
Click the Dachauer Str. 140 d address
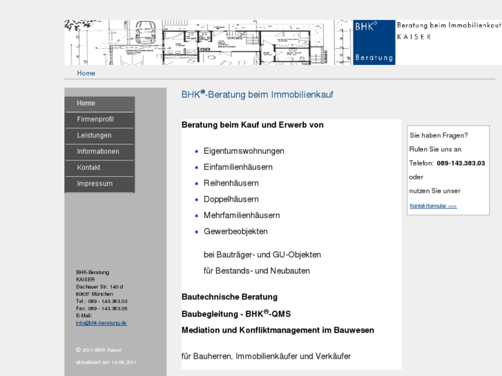[x=99, y=287]
